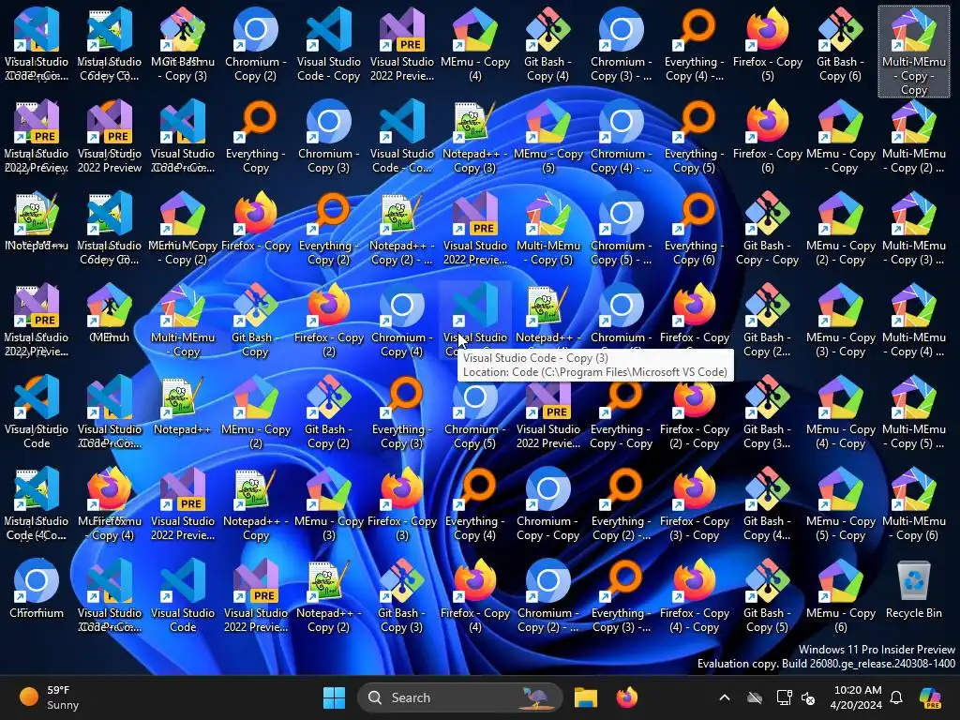Select the Firefox - Copy (2) shortcut
This screenshot has height=720, width=960.
329,322
